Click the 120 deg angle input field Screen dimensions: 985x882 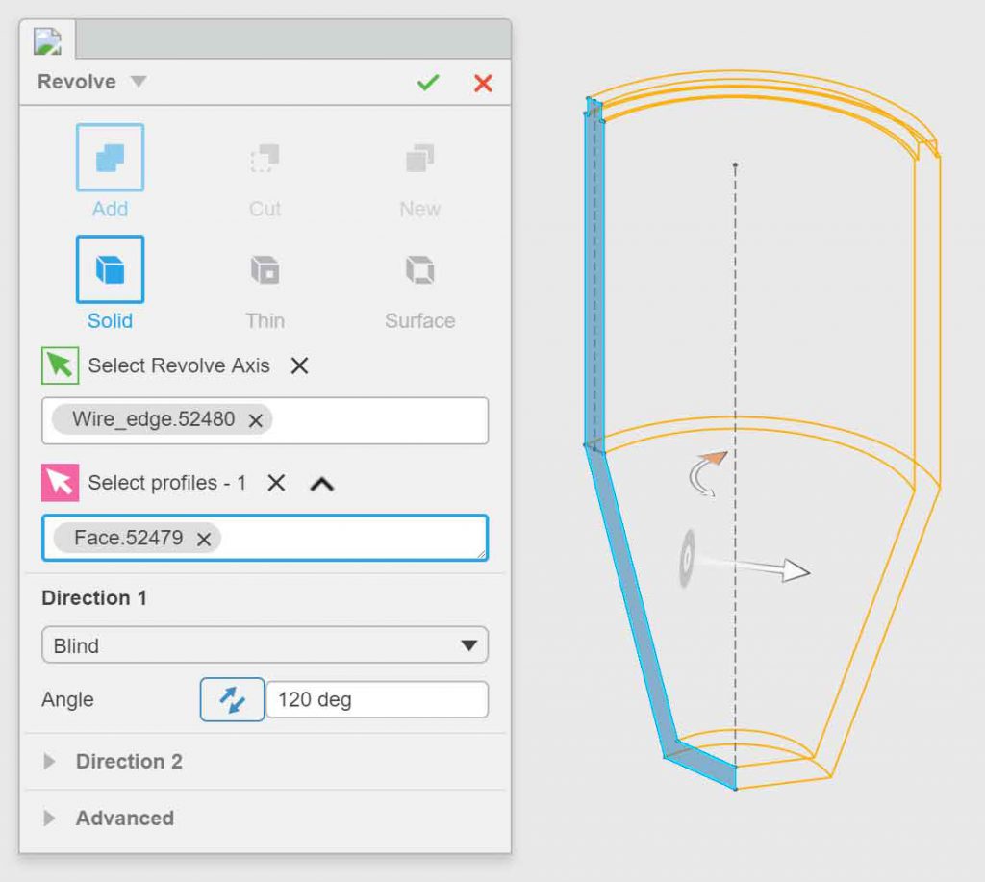(377, 699)
